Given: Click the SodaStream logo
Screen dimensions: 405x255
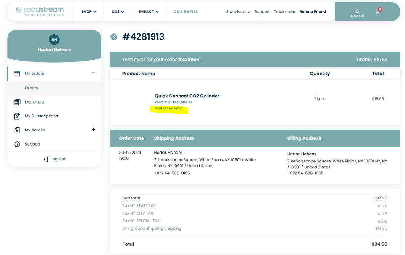Looking at the screenshot, I should (40, 11).
